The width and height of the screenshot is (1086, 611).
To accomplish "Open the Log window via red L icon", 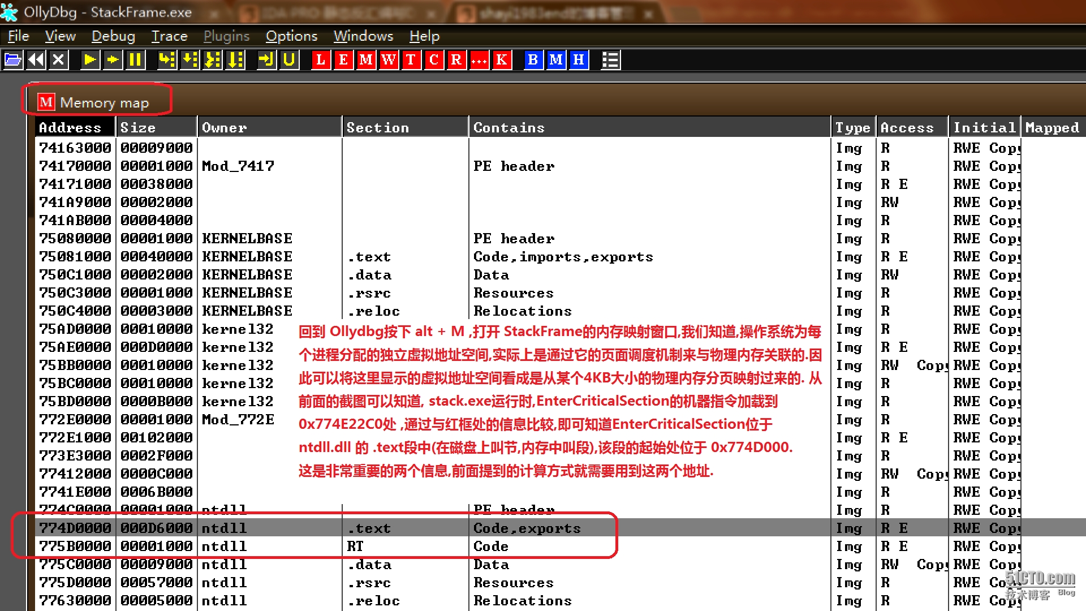I will coord(321,59).
